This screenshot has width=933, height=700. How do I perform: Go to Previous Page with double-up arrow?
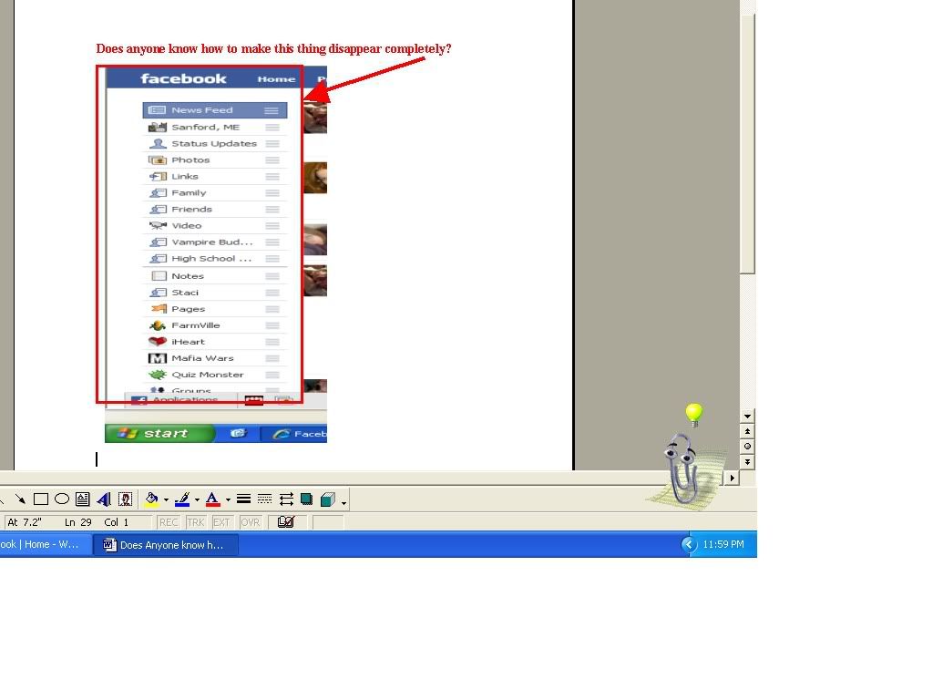click(x=747, y=431)
